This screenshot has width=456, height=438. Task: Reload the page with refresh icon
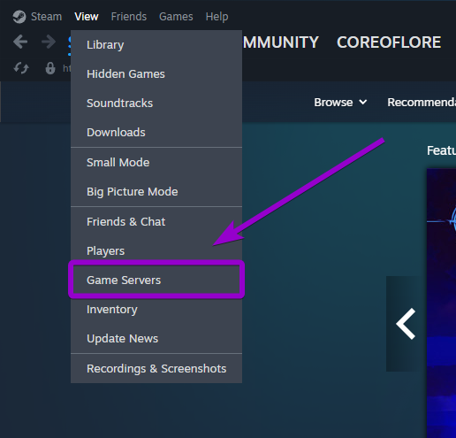pyautogui.click(x=21, y=68)
